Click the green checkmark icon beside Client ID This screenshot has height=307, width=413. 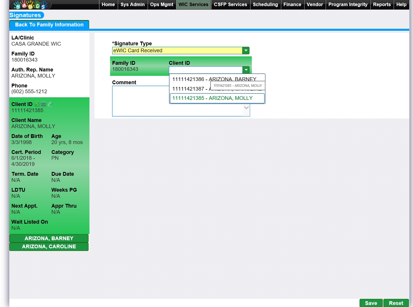point(37,104)
